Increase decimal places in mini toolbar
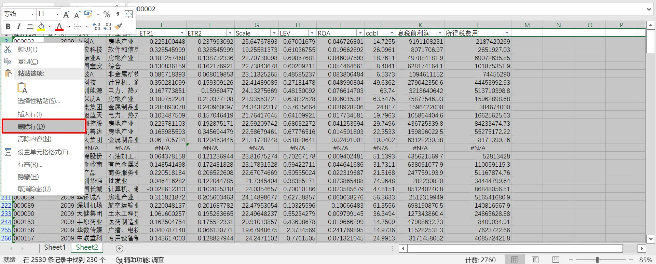This screenshot has height=264, width=656. point(96,27)
